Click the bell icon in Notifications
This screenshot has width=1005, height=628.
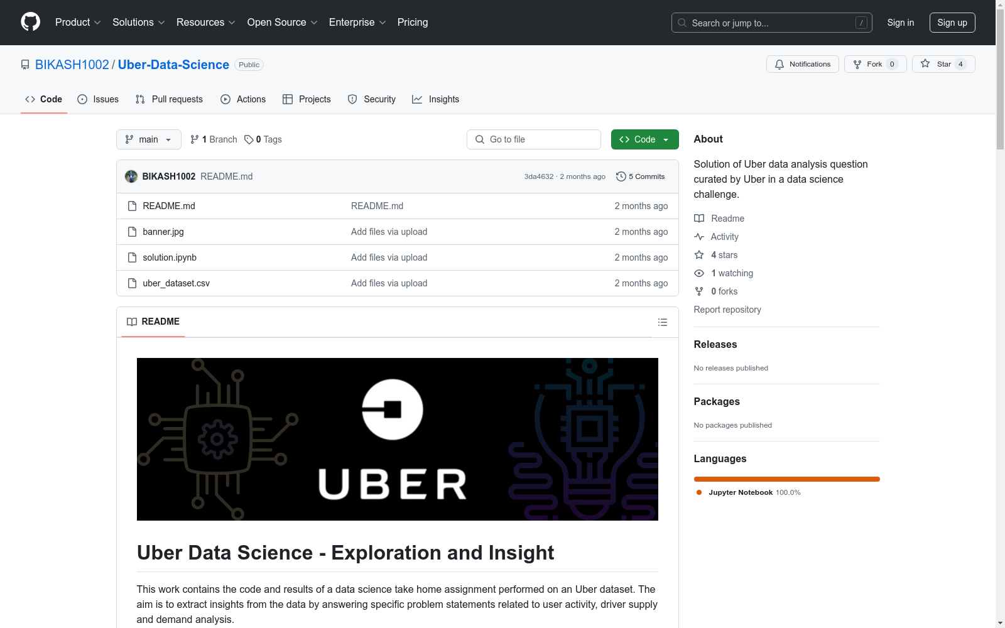[x=780, y=64]
